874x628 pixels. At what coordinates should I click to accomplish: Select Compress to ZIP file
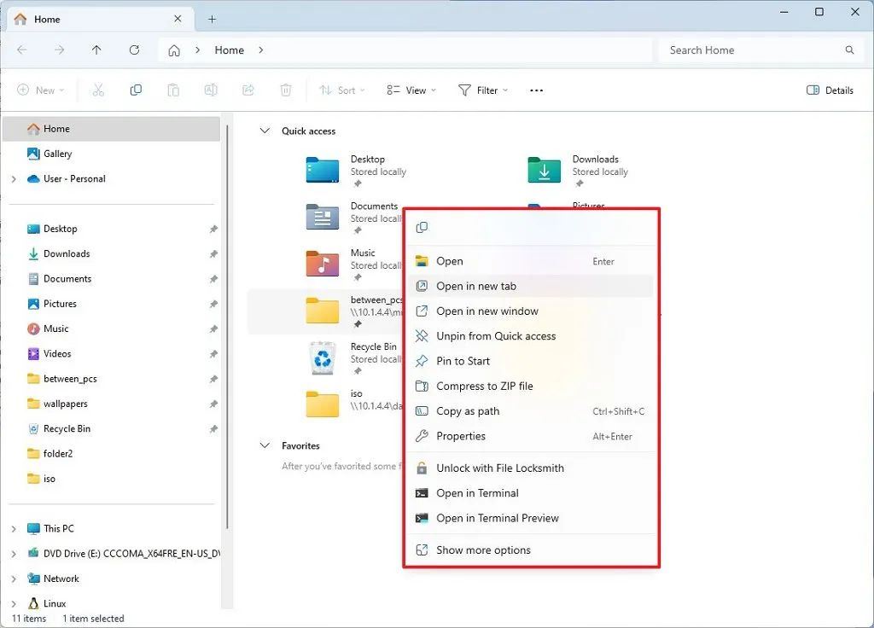(484, 387)
